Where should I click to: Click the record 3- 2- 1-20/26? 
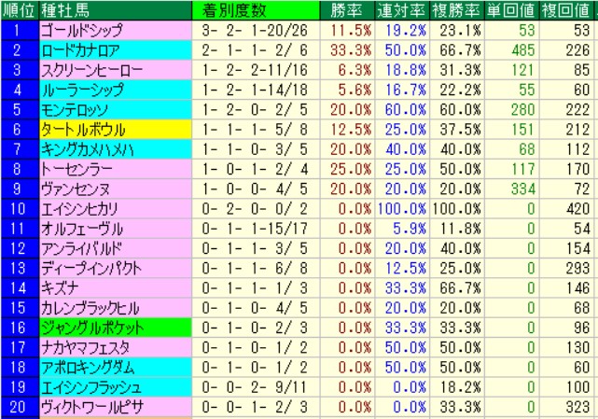coord(256,30)
